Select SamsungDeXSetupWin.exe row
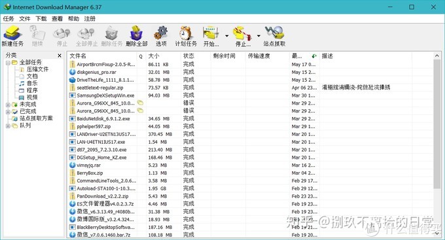The image size is (445, 240). pyautogui.click(x=251, y=95)
